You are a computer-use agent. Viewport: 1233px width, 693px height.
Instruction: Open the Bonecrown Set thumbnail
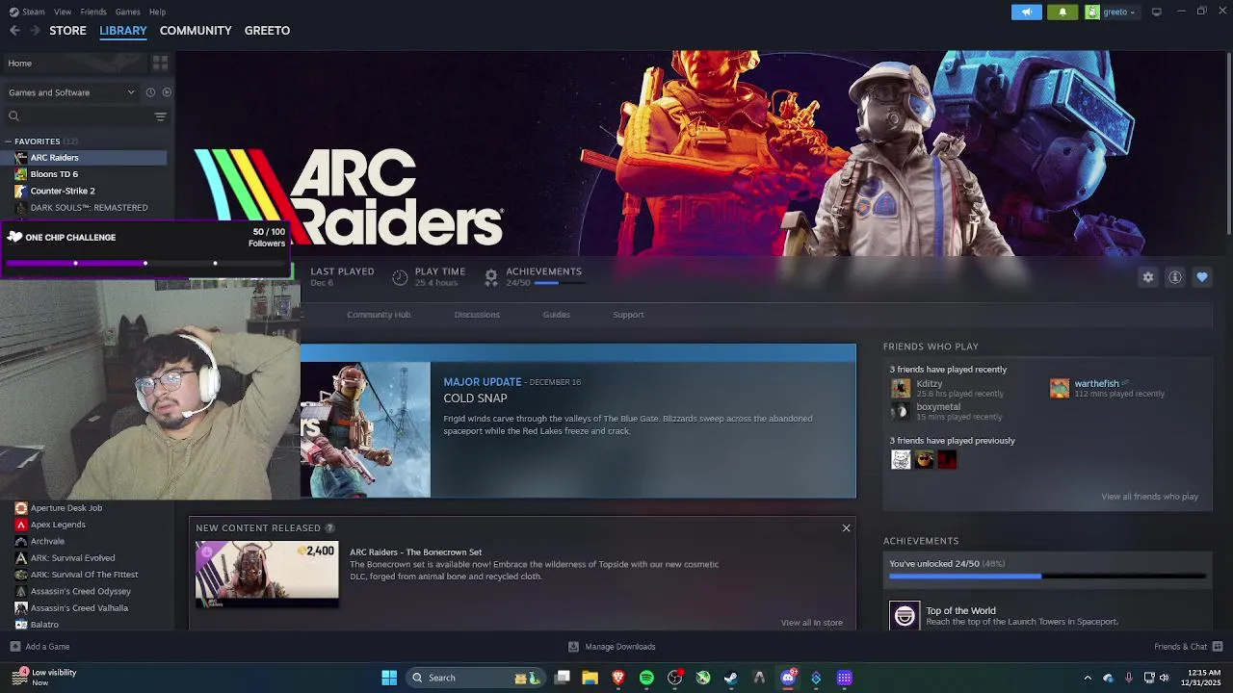267,575
